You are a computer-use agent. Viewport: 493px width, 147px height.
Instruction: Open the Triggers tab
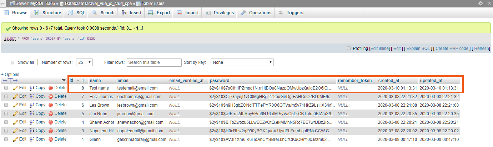(291, 12)
